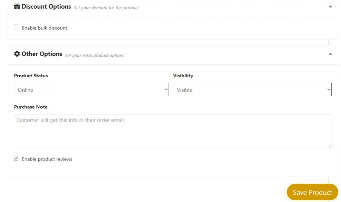
Task: Open the Visibility dropdown showing Visible
Action: (x=252, y=90)
